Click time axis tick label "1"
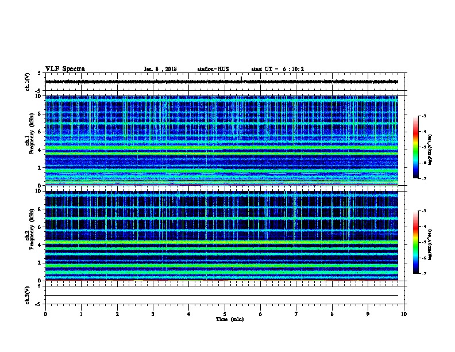The image size is (455, 352). pyautogui.click(x=81, y=314)
